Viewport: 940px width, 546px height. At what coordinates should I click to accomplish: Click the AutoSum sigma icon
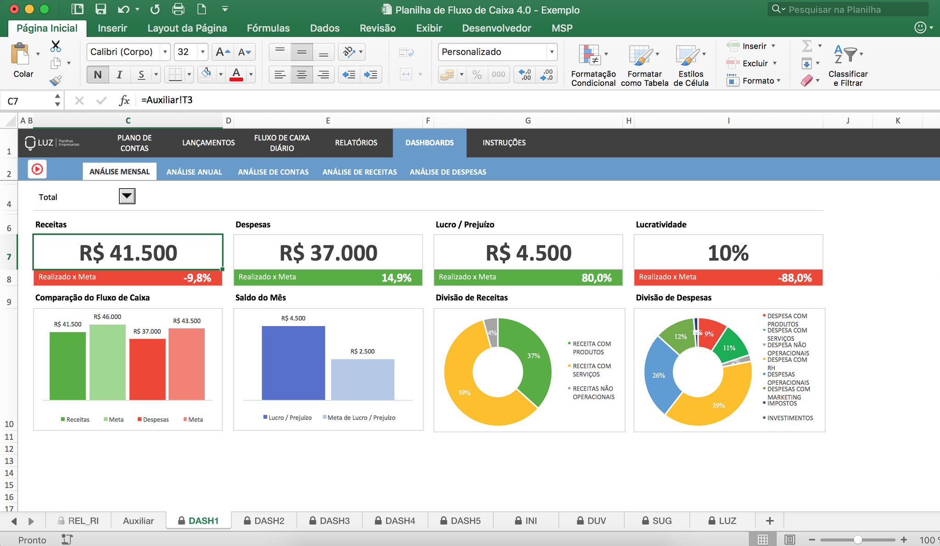click(807, 46)
